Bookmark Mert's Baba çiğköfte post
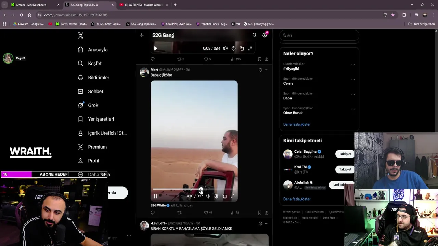This screenshot has height=246, width=438. pyautogui.click(x=259, y=213)
